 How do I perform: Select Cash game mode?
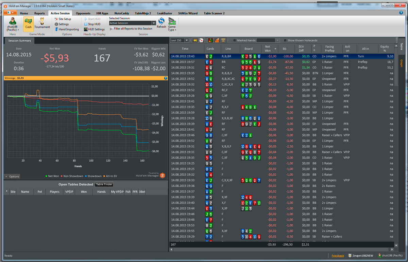28,24
